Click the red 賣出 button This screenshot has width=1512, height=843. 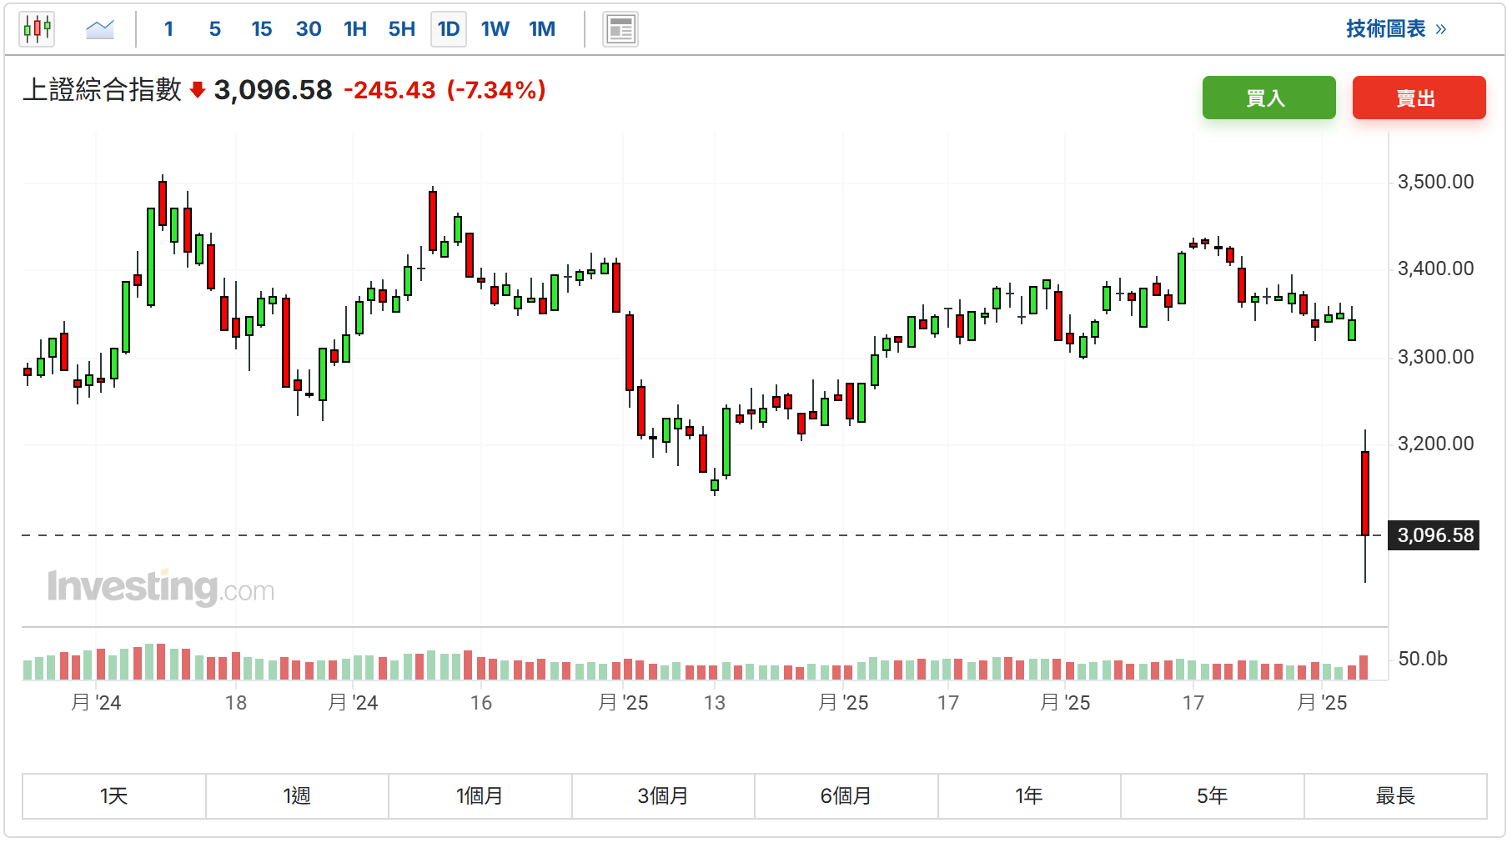coord(1419,98)
